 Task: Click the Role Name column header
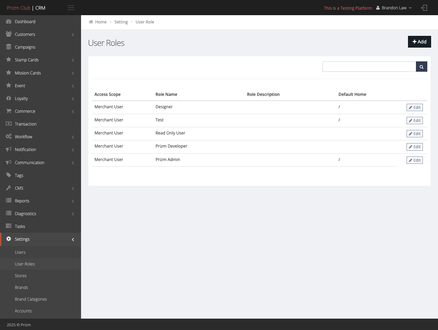pos(166,94)
